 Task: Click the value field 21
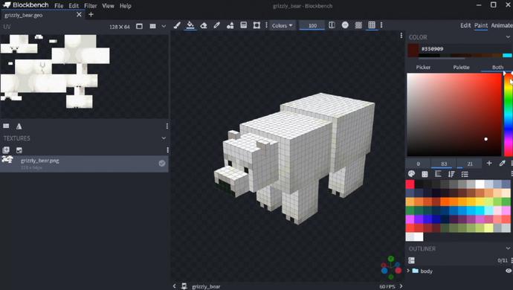(470, 164)
